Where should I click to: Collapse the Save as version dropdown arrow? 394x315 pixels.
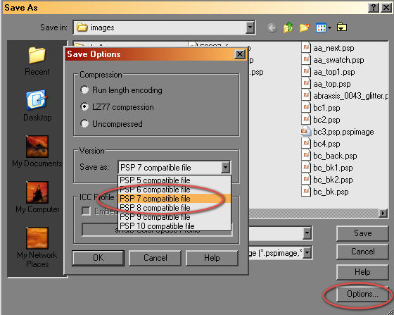point(225,167)
